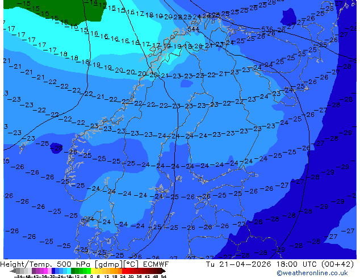Click the bright red swatch in the temperature legend
This screenshot has height=278, width=360.
click(124, 271)
